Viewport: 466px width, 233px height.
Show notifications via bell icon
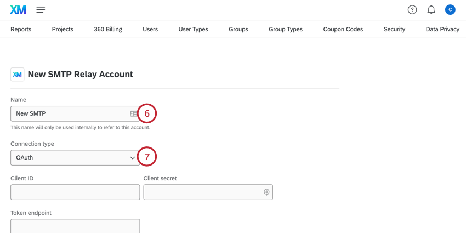431,10
